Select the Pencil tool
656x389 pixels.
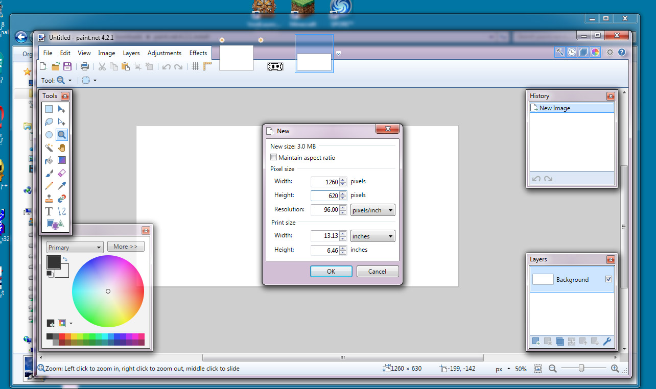(x=49, y=186)
